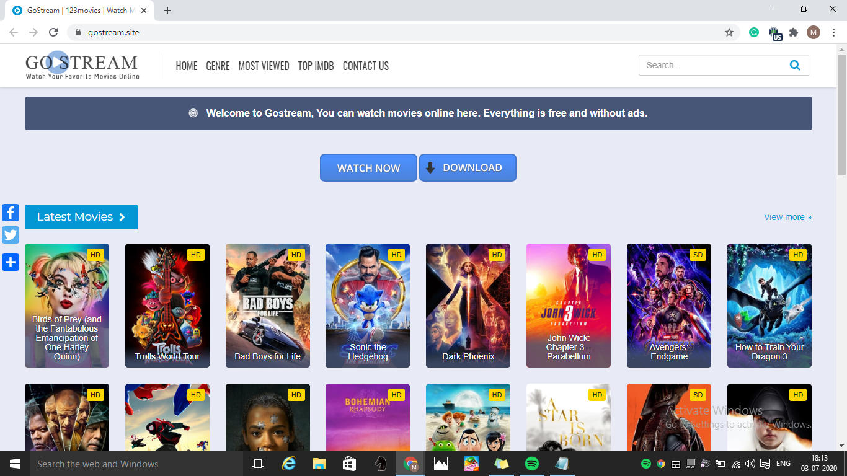Click the DOWNLOAD button
Viewport: 847px width, 476px height.
[468, 168]
